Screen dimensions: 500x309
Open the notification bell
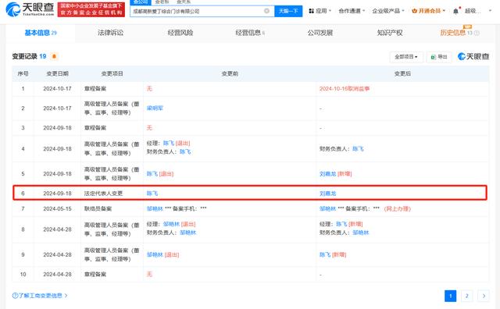pos(455,12)
